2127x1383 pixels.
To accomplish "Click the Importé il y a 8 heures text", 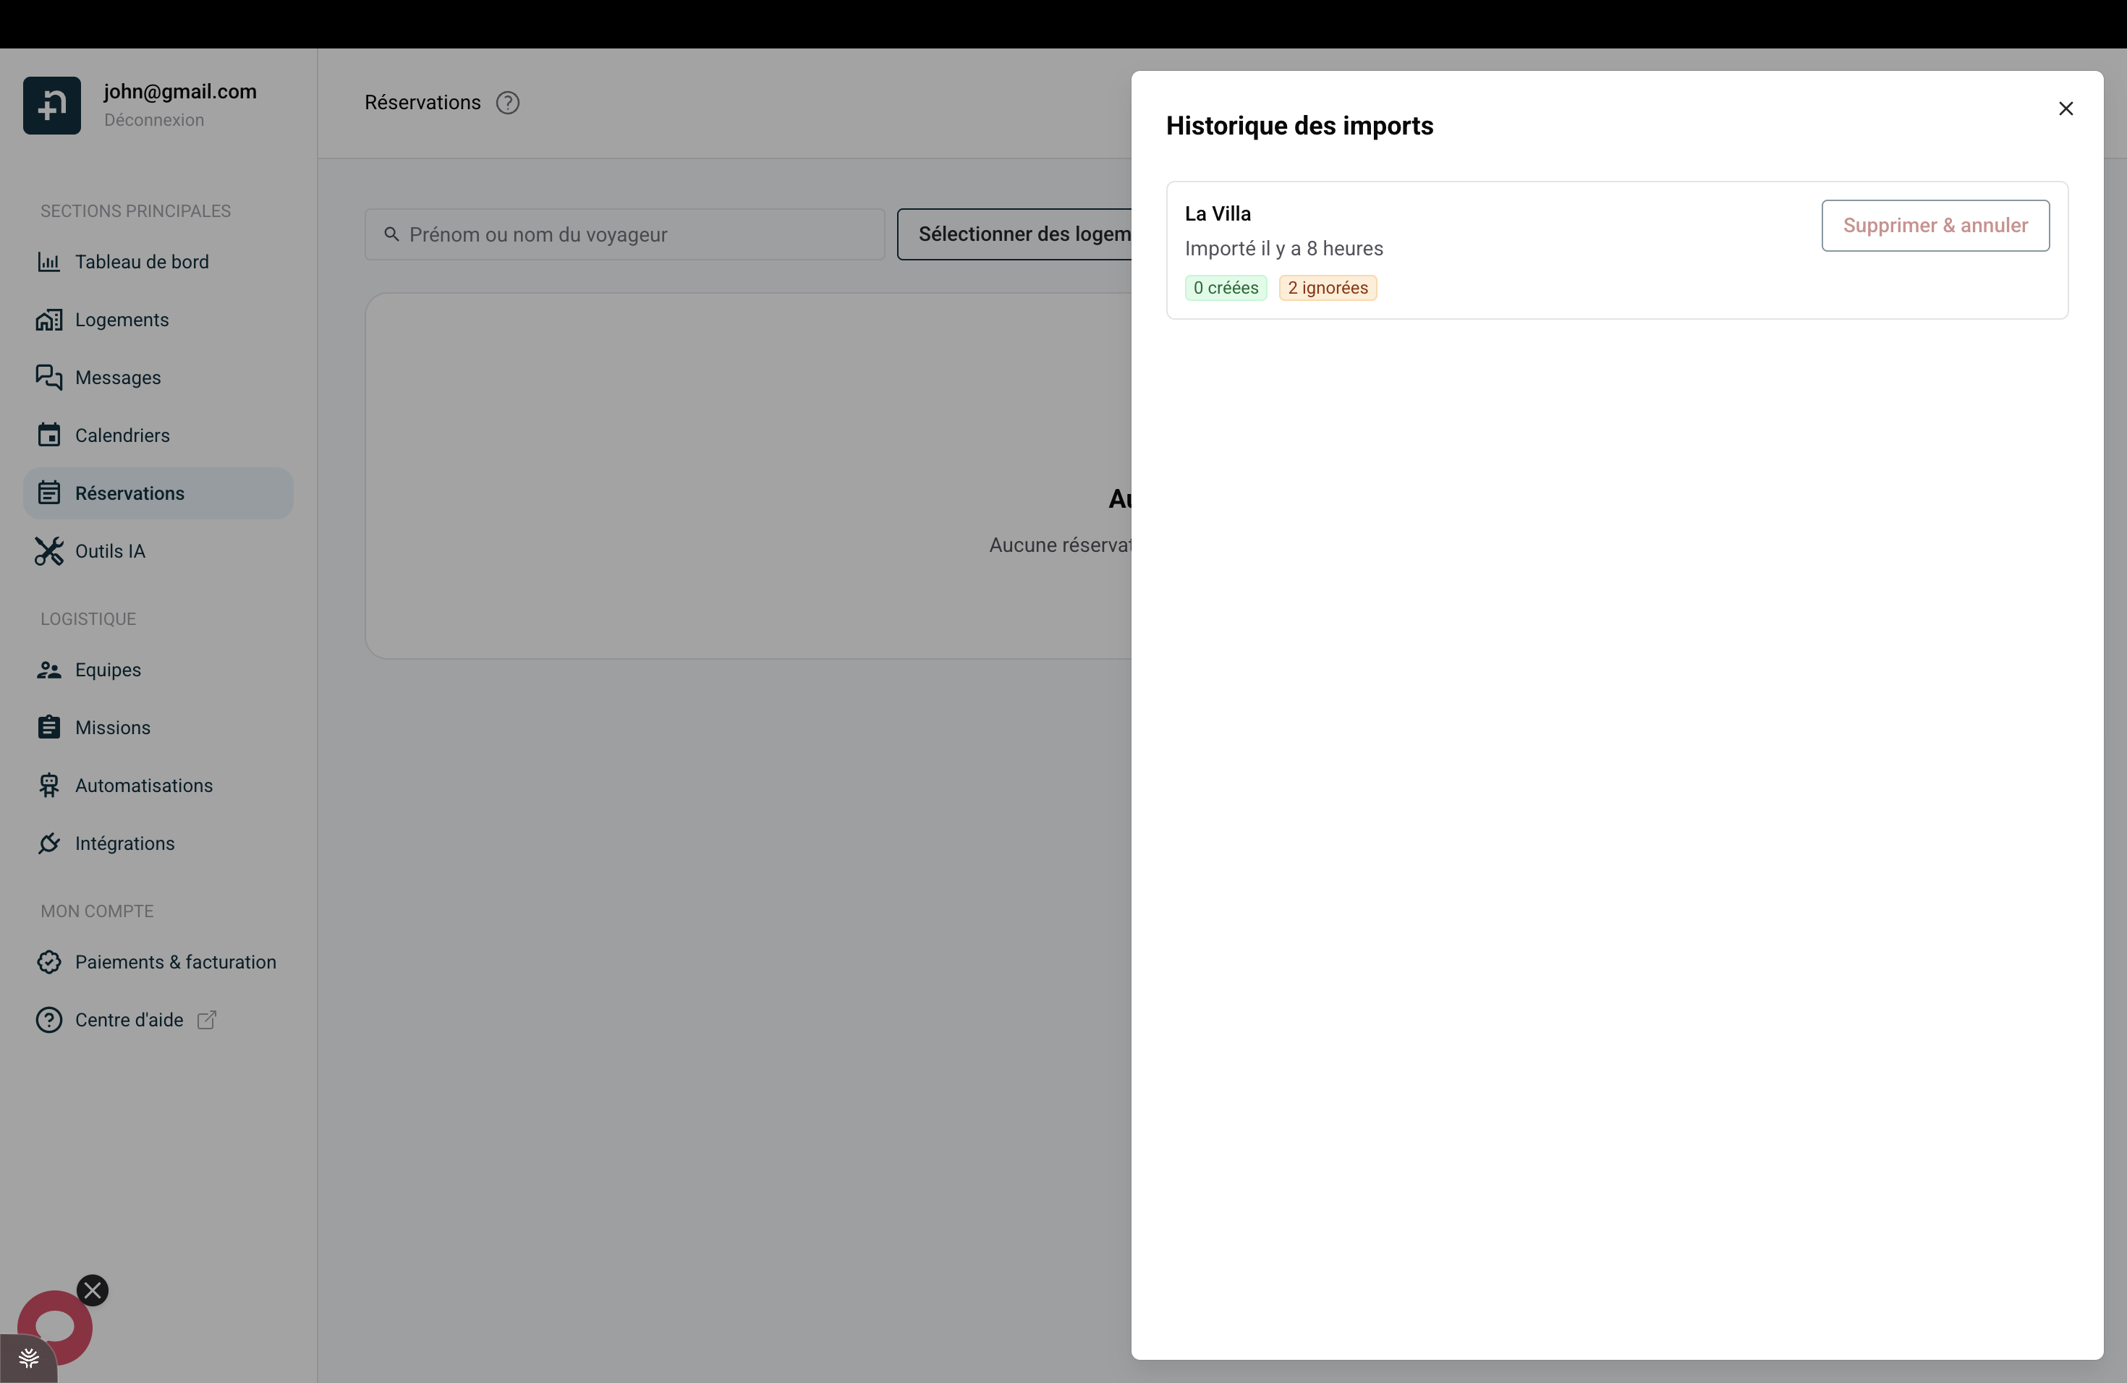I will coord(1283,248).
